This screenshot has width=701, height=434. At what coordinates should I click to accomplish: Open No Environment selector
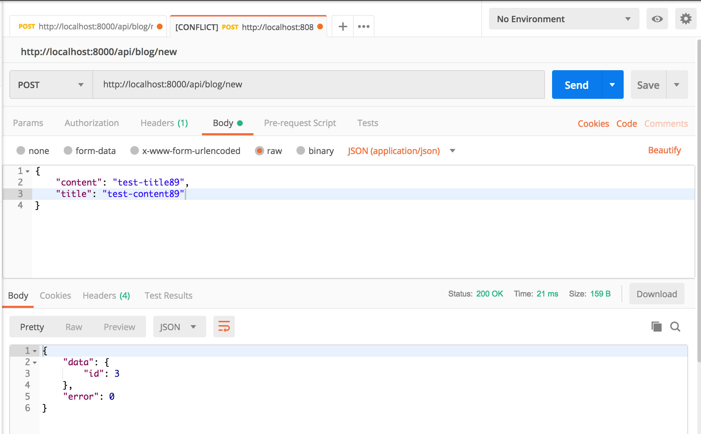[564, 19]
